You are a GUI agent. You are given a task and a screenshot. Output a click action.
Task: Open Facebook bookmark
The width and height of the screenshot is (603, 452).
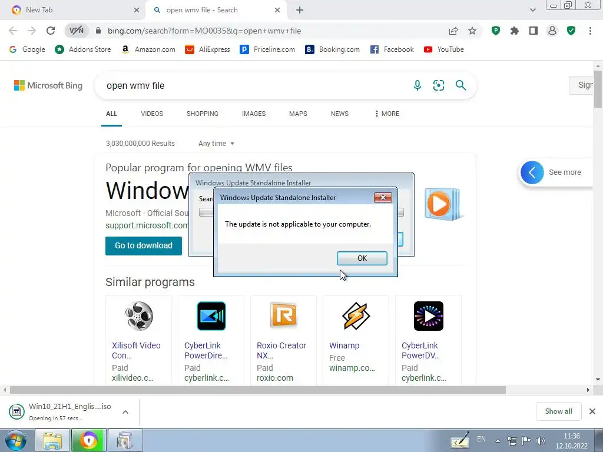pos(392,49)
